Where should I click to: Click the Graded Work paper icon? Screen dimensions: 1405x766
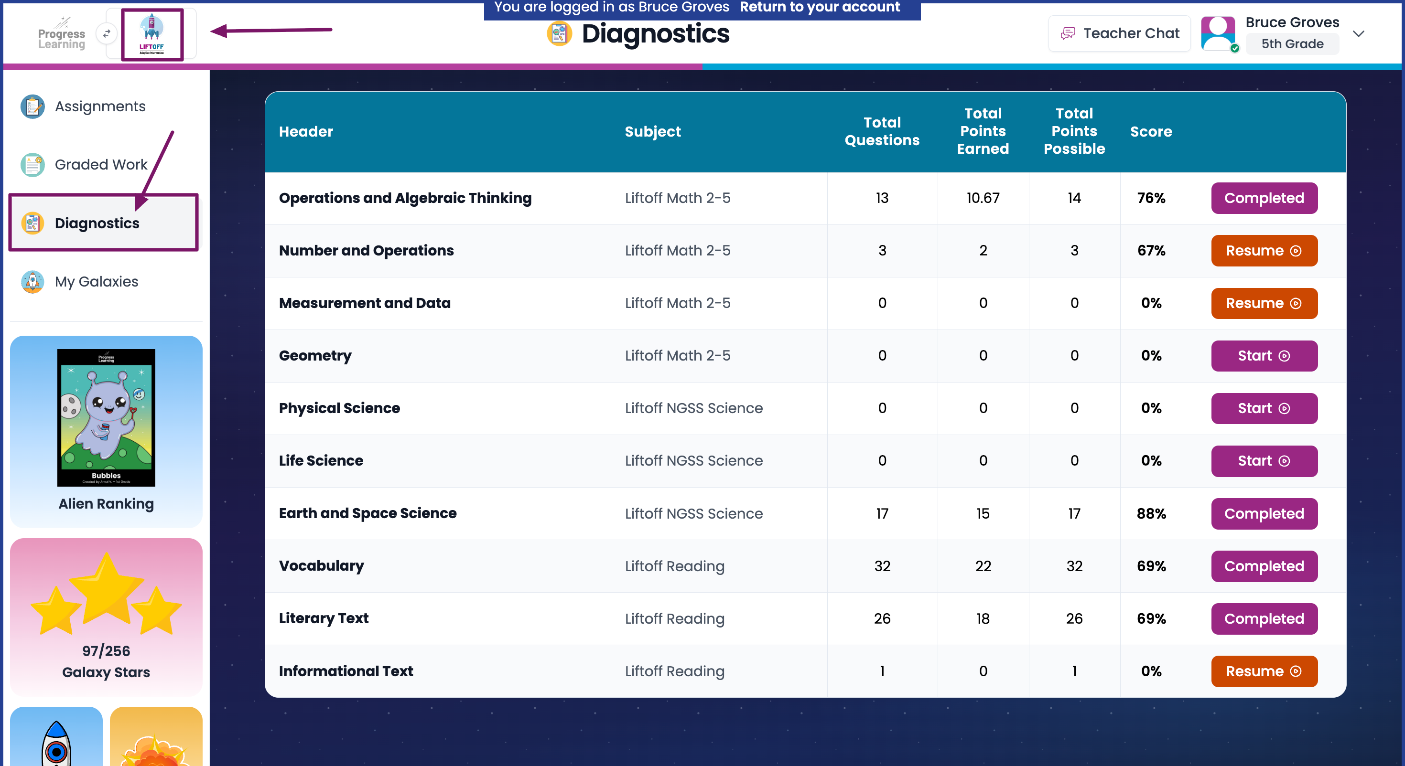(32, 165)
